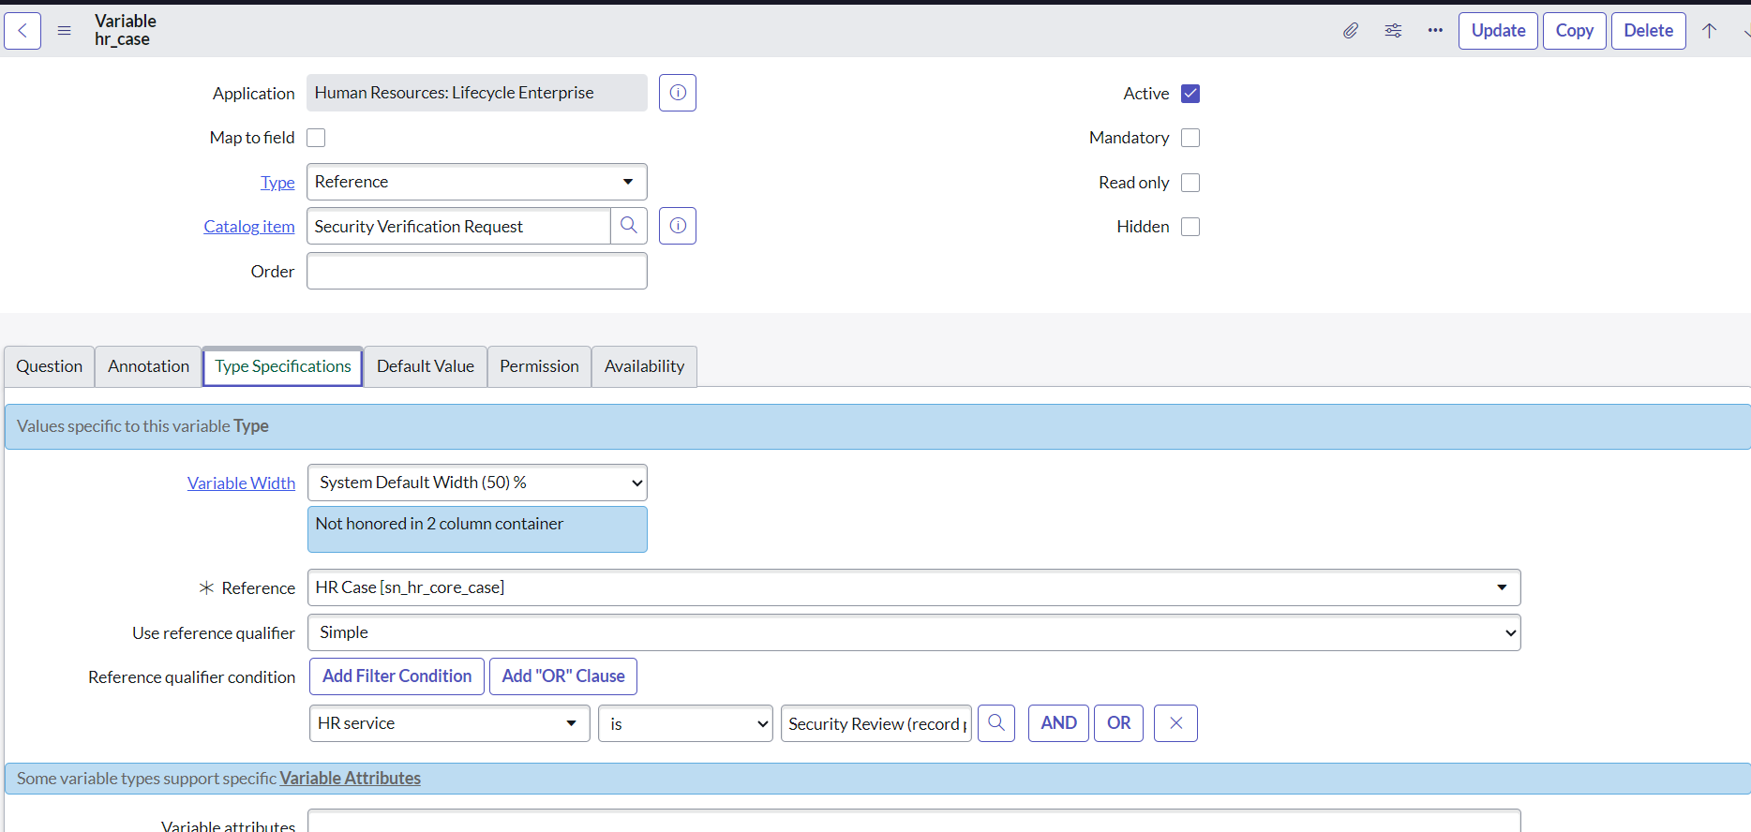Open the HR service field dropdown
This screenshot has width=1751, height=832.
coord(449,723)
